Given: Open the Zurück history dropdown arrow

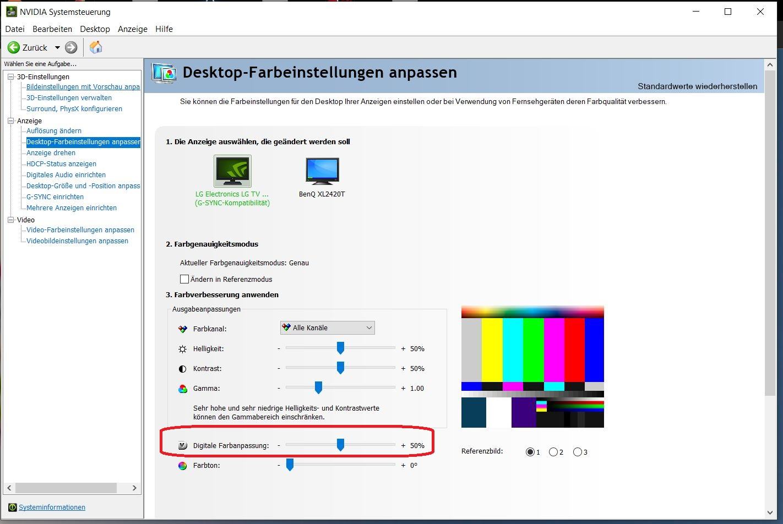Looking at the screenshot, I should coord(57,47).
